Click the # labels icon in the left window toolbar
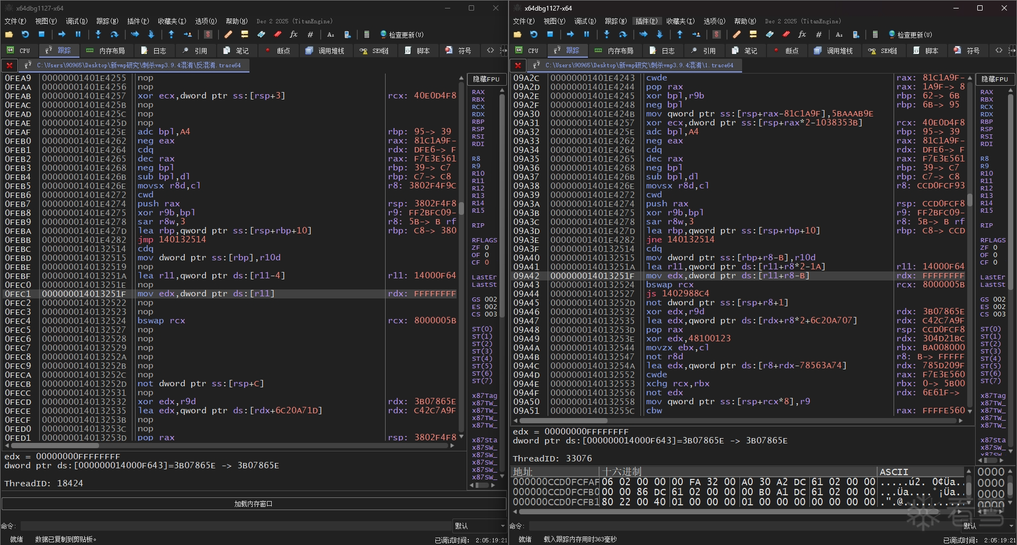This screenshot has width=1017, height=545. [x=310, y=34]
